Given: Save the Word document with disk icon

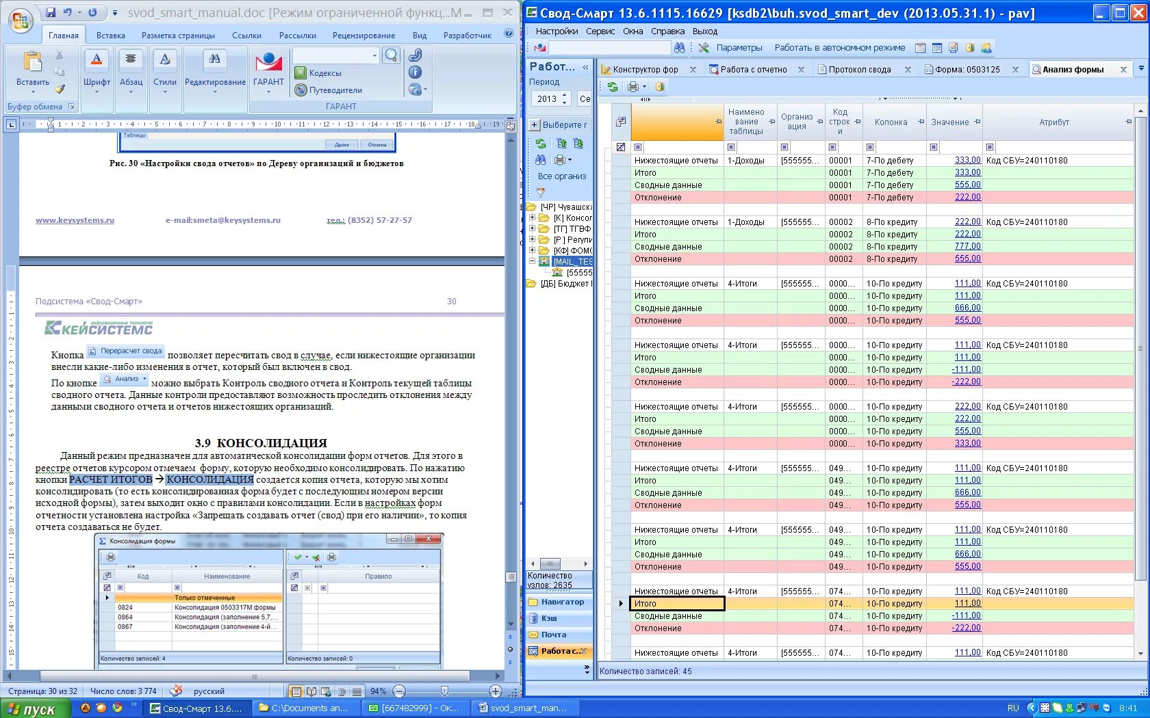Looking at the screenshot, I should click(x=51, y=12).
